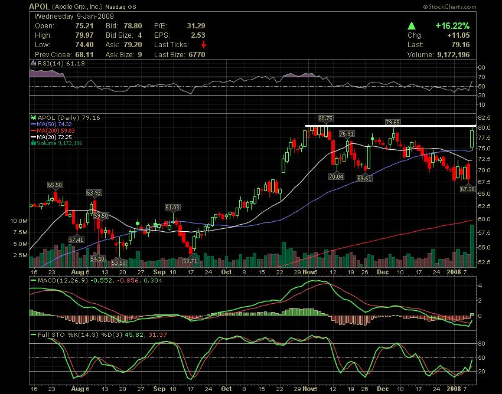
Task: Click the 80.75 peak price label
Action: point(325,119)
